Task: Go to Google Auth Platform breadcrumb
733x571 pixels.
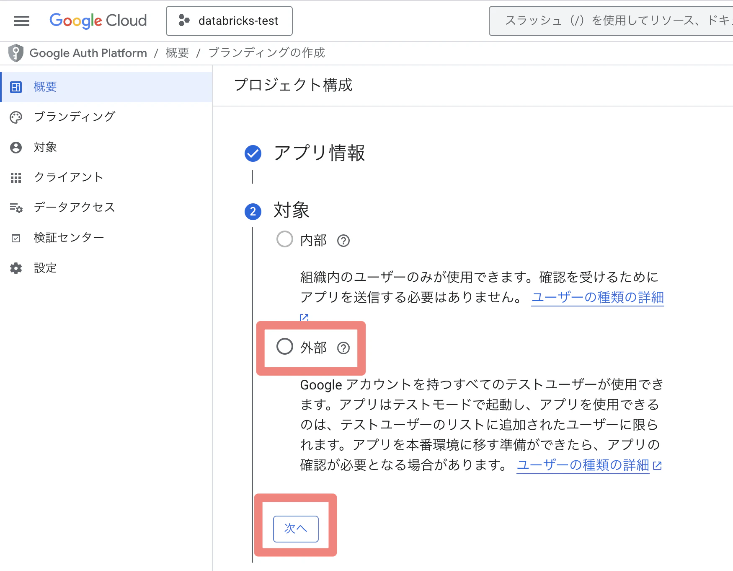Action: pyautogui.click(x=88, y=53)
